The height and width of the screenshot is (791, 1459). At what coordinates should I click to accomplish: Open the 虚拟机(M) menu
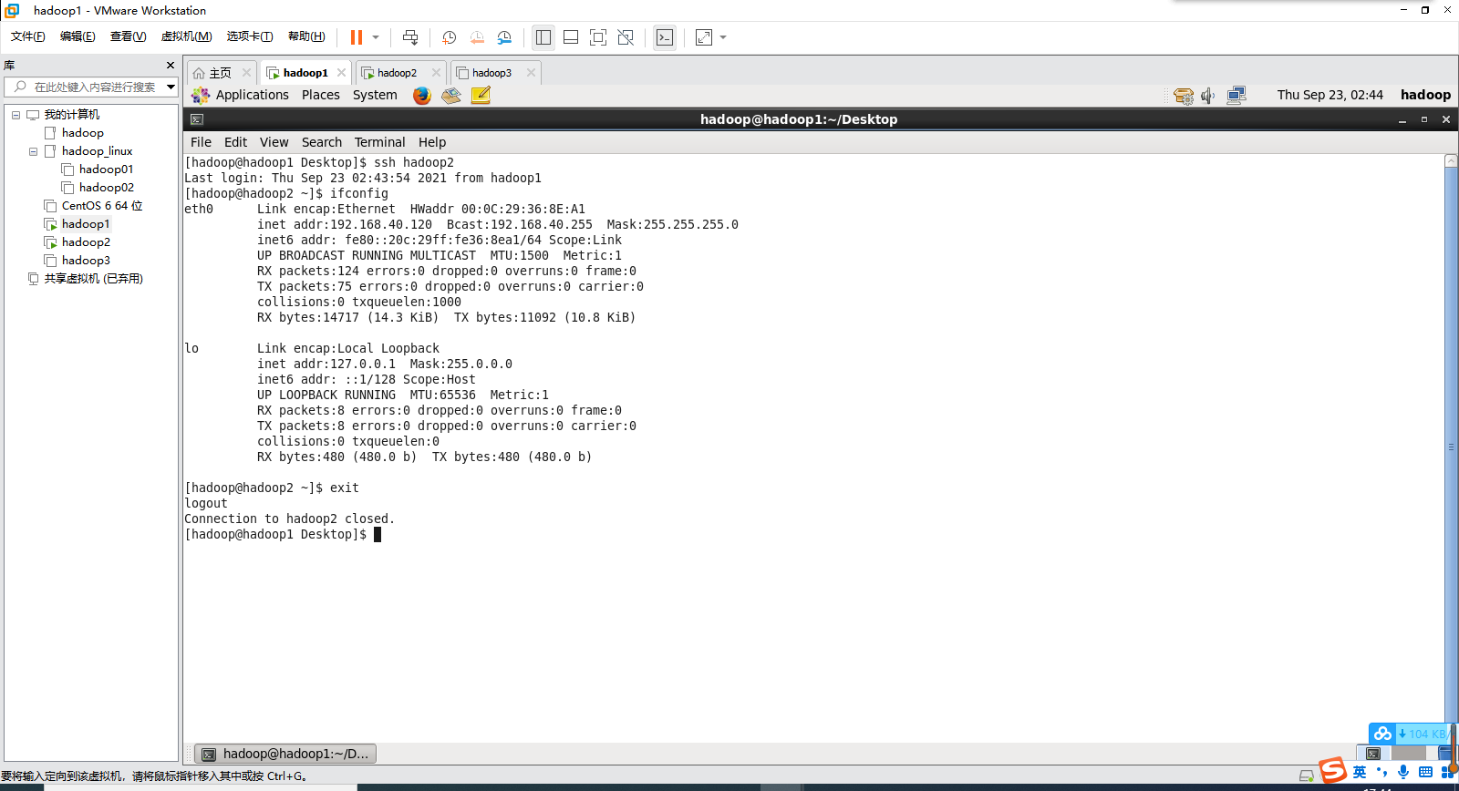coord(186,36)
